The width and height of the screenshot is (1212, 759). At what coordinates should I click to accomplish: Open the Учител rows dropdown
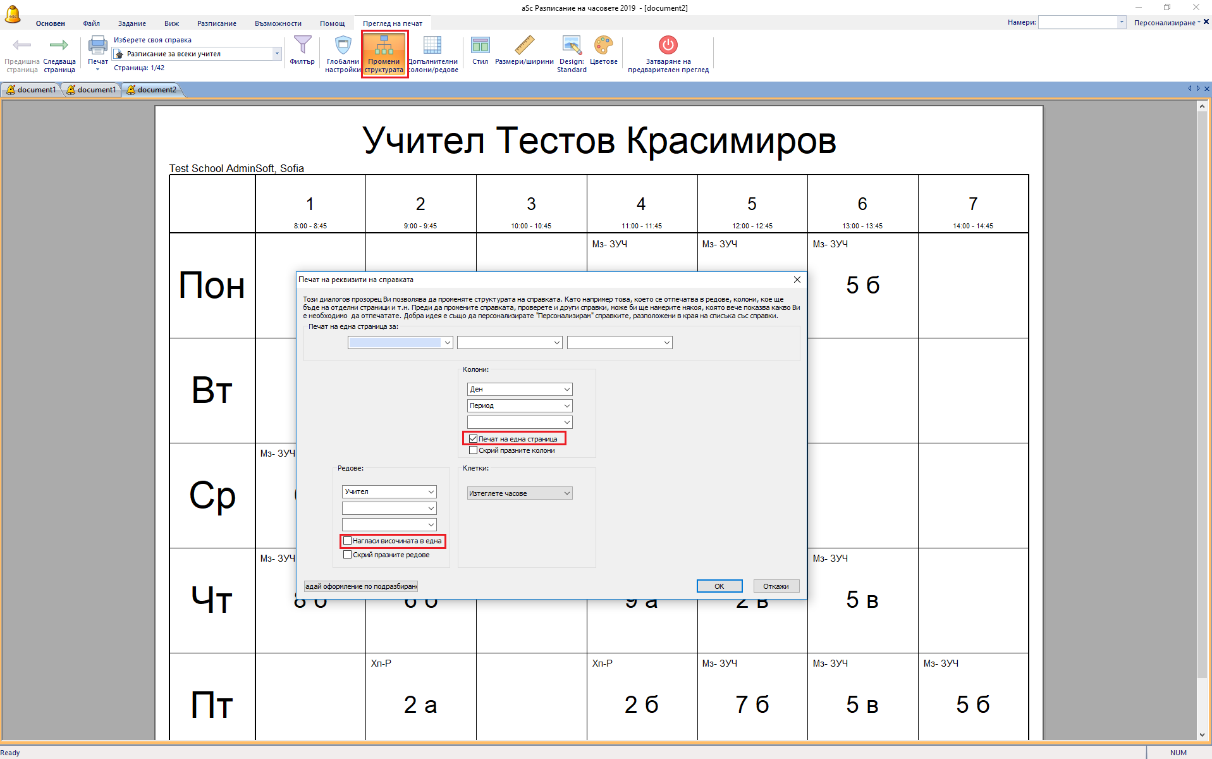tap(431, 492)
